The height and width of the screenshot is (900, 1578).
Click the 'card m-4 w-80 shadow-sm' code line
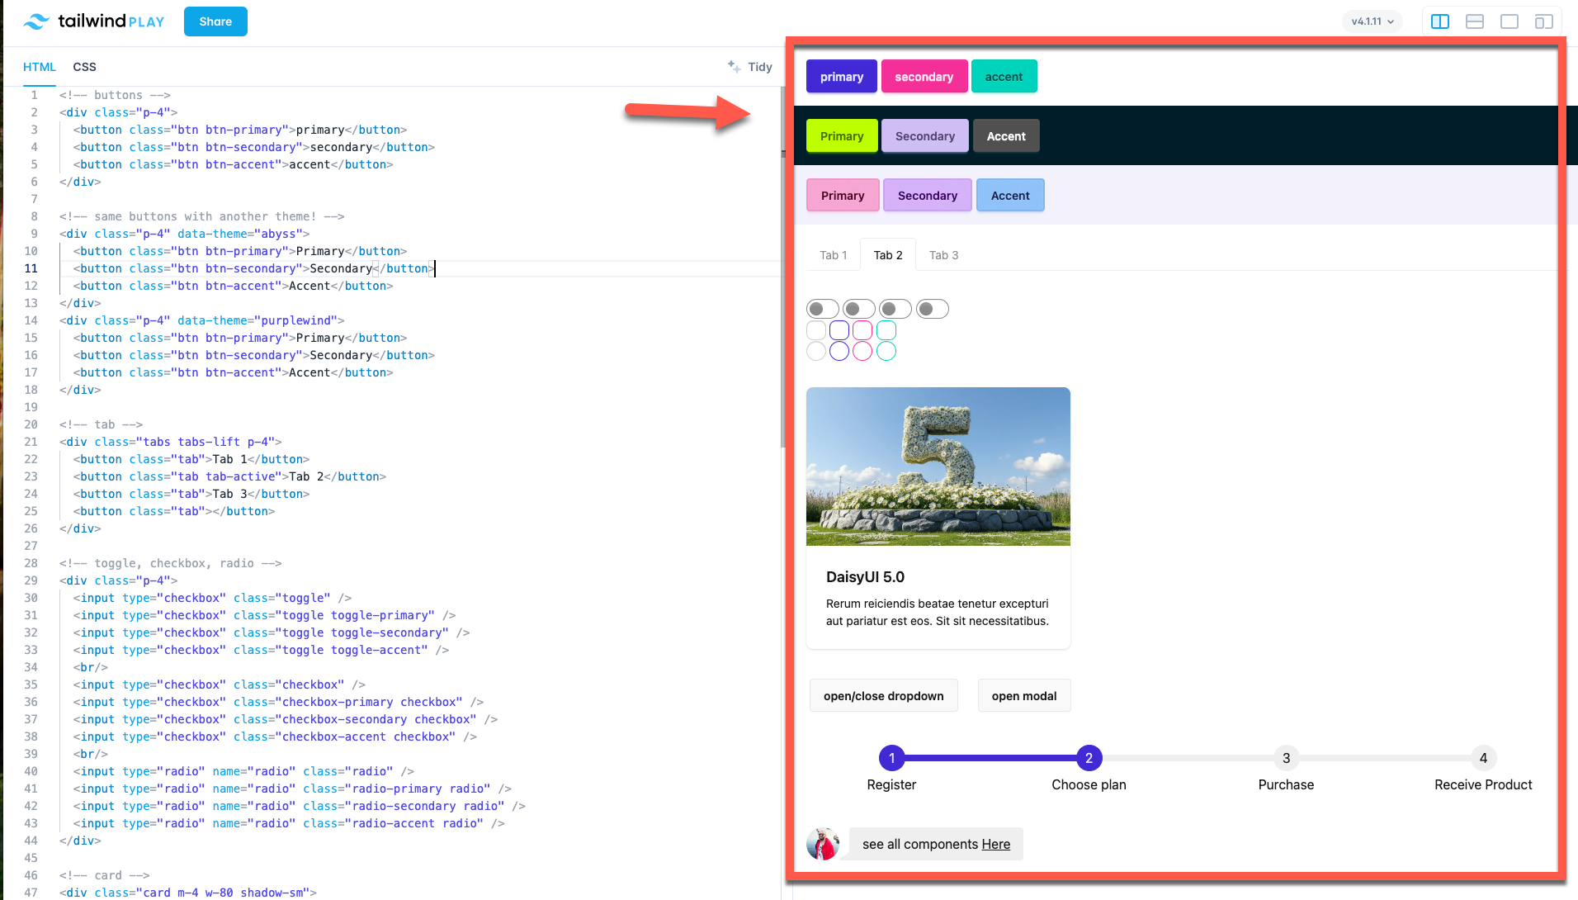(188, 893)
